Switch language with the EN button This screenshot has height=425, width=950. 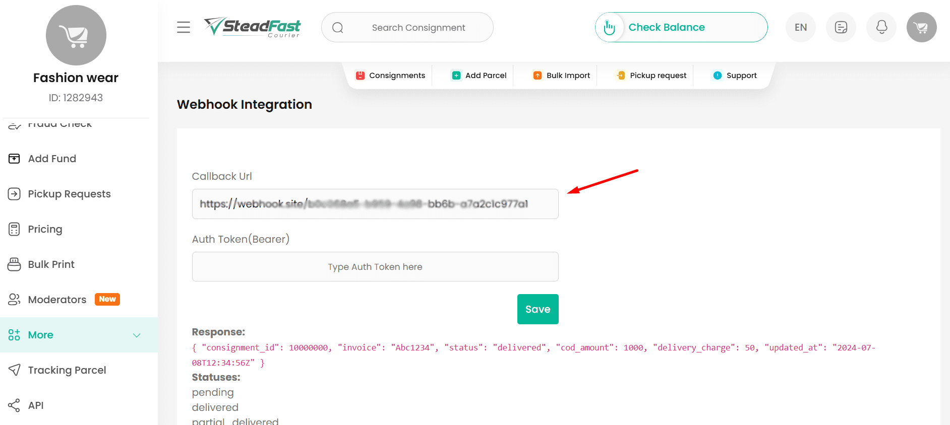[x=801, y=27]
